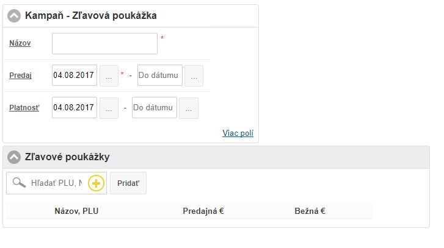Collapse the Zľavové poukážky section
Screen dimensions: 444x248
point(14,157)
